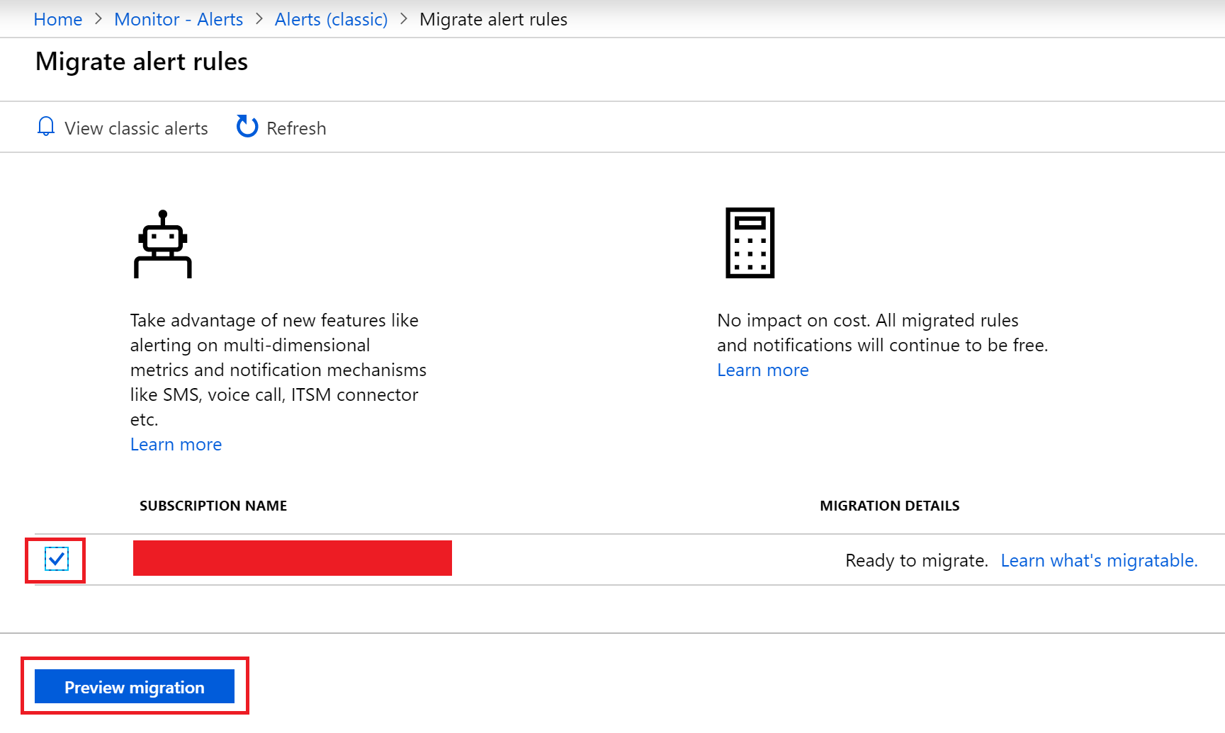Viewport: 1225px width, 733px height.
Task: Open the Learn what's migratable link
Action: pos(1099,560)
